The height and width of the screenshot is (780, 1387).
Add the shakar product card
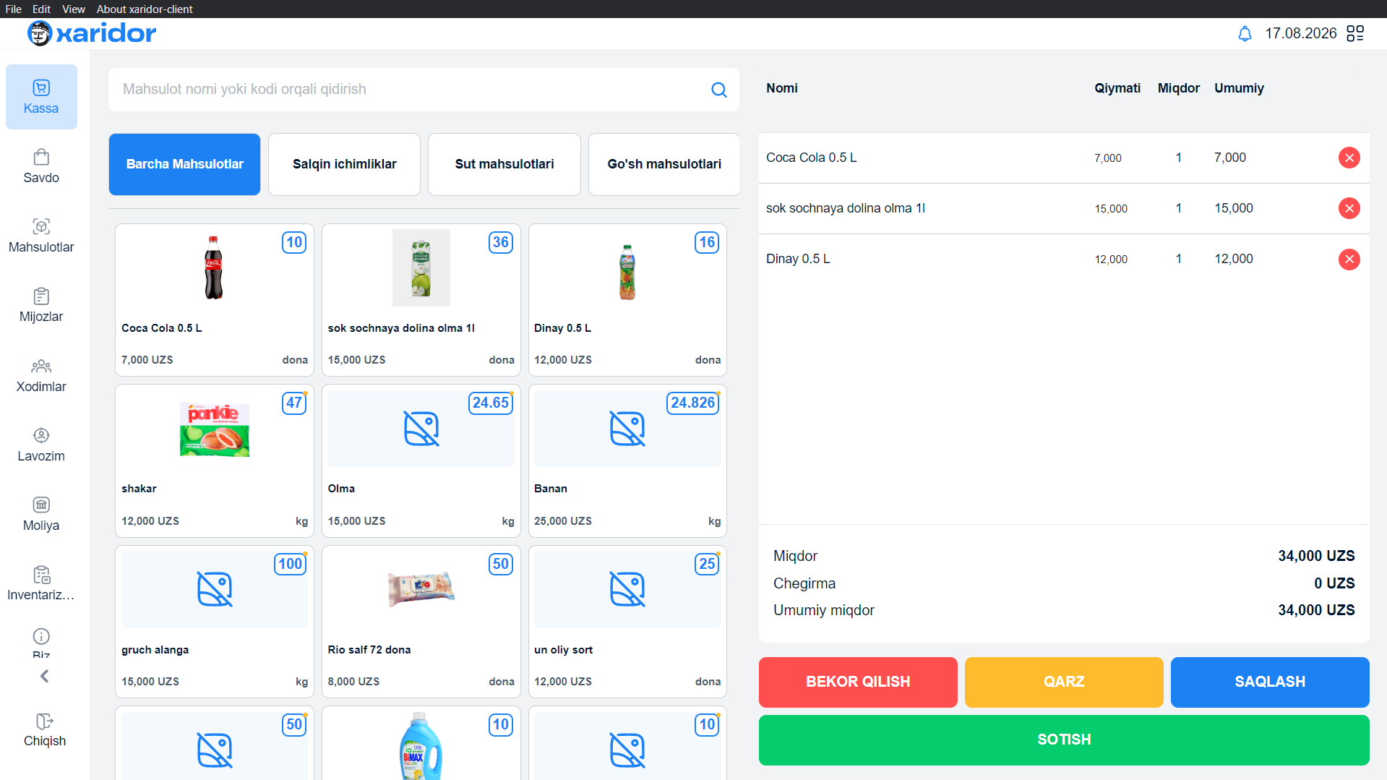click(214, 460)
